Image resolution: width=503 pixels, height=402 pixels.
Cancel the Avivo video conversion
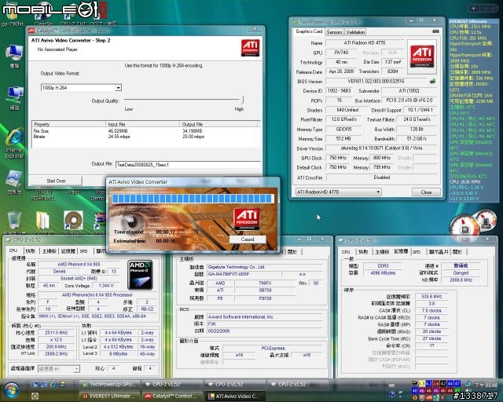[248, 239]
